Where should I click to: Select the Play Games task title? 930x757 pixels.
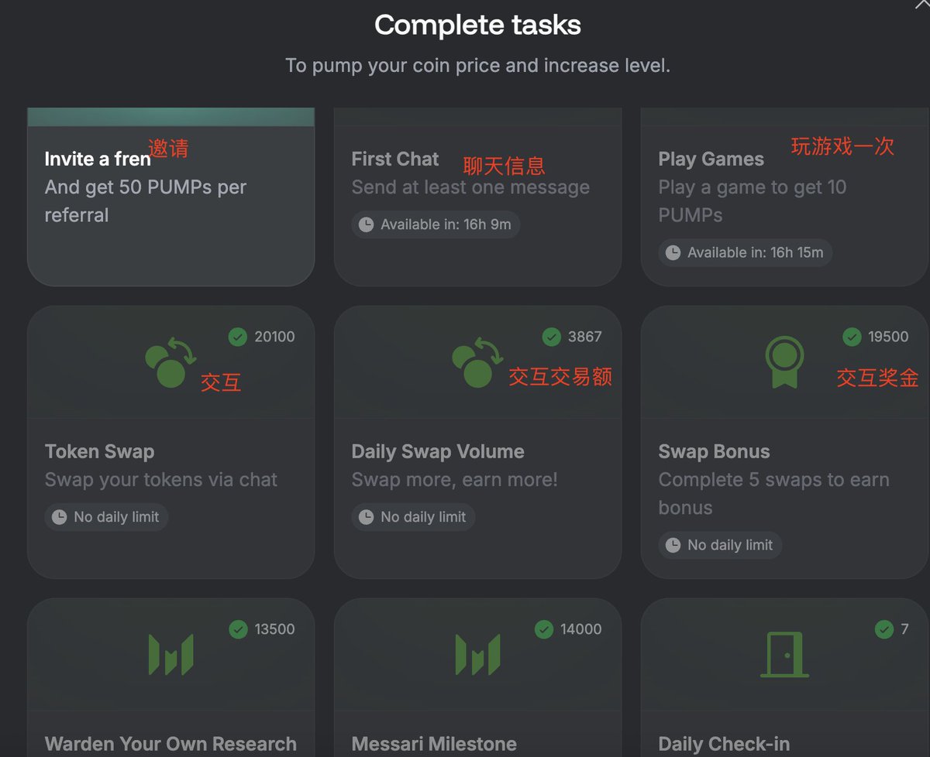coord(711,159)
